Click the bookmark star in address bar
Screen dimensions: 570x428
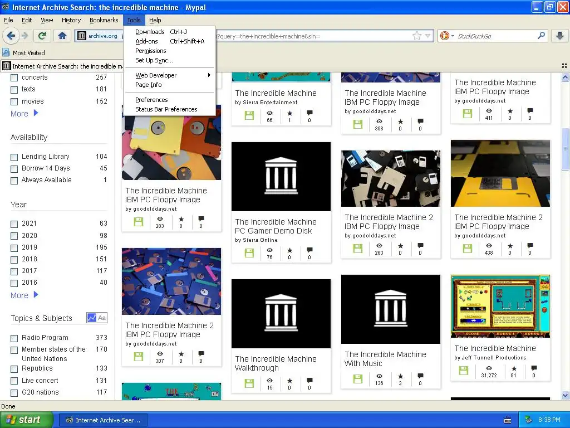point(416,36)
